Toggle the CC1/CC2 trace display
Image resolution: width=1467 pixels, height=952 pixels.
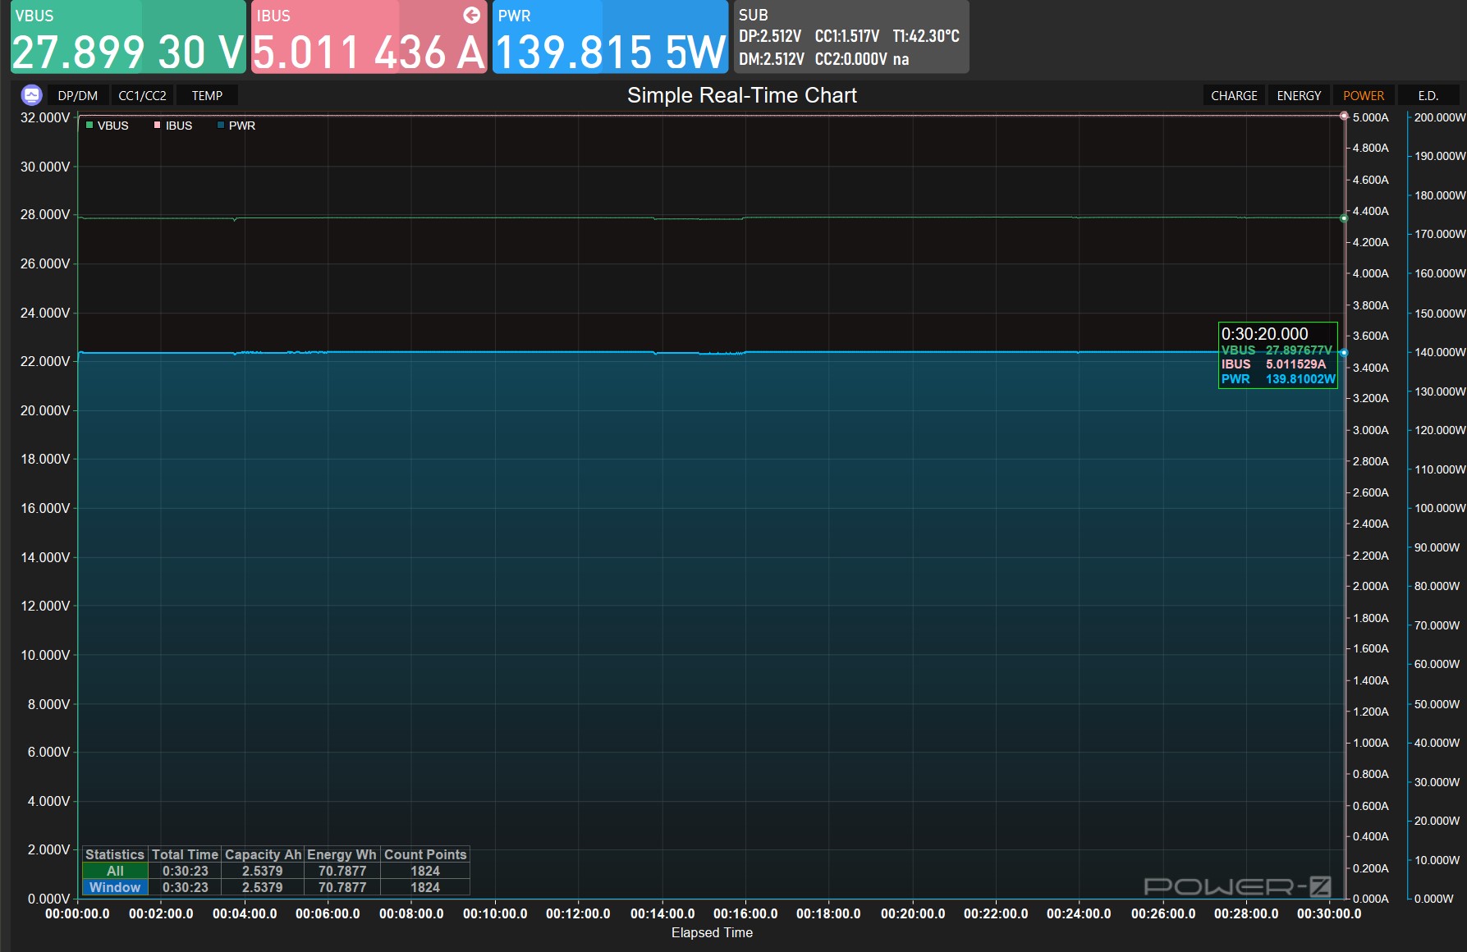[142, 96]
